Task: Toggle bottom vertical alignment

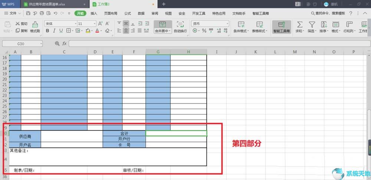Action: click(133, 24)
